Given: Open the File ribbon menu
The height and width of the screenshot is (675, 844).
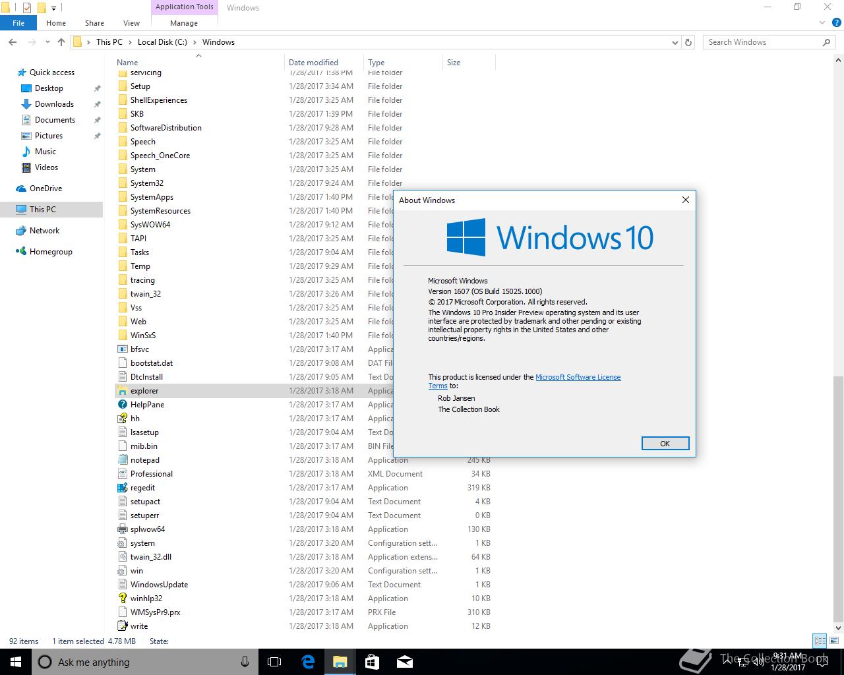Looking at the screenshot, I should pyautogui.click(x=18, y=23).
